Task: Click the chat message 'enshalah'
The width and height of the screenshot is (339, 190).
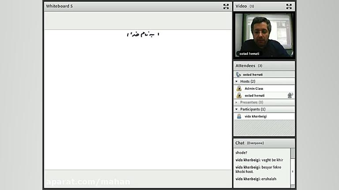Action: point(269,179)
